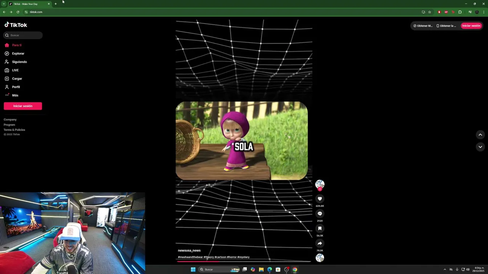Close the TikTok browser tab
Image resolution: width=488 pixels, height=274 pixels.
[49, 4]
